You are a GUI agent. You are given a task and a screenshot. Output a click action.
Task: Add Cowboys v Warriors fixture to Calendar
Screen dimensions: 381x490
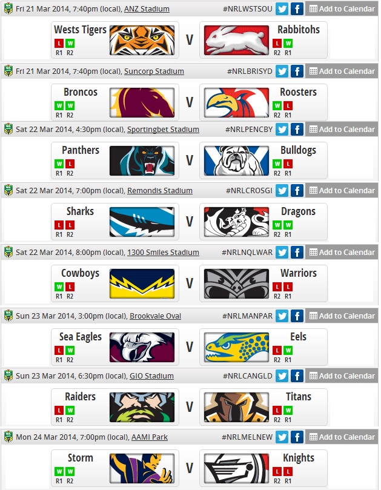point(342,253)
